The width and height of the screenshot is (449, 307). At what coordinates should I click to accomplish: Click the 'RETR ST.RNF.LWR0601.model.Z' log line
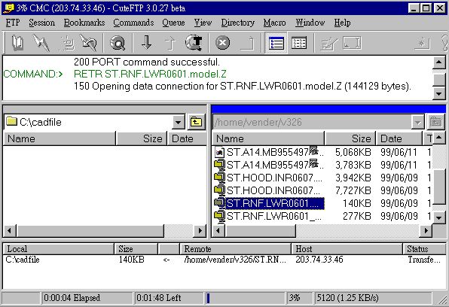point(150,74)
